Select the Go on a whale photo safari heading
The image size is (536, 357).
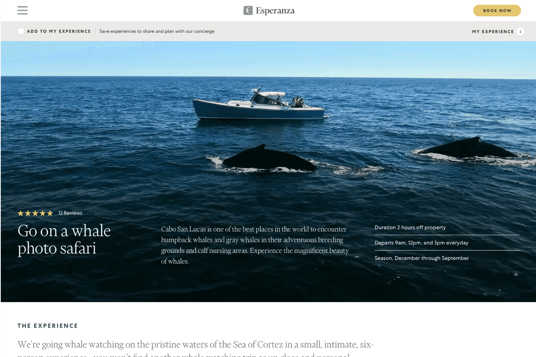click(64, 239)
